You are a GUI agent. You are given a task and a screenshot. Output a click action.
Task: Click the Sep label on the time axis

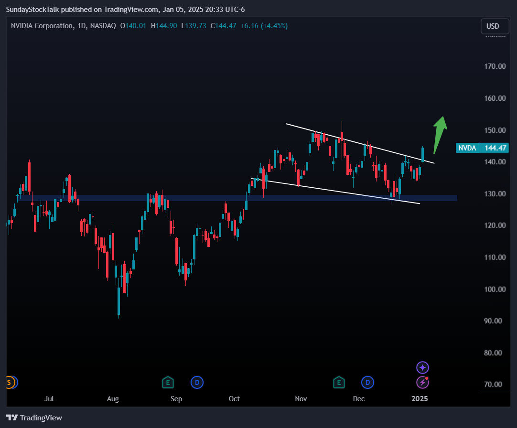[x=176, y=399]
